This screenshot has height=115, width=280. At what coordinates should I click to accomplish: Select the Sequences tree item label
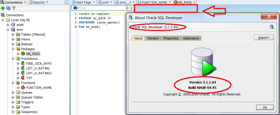tap(29, 112)
